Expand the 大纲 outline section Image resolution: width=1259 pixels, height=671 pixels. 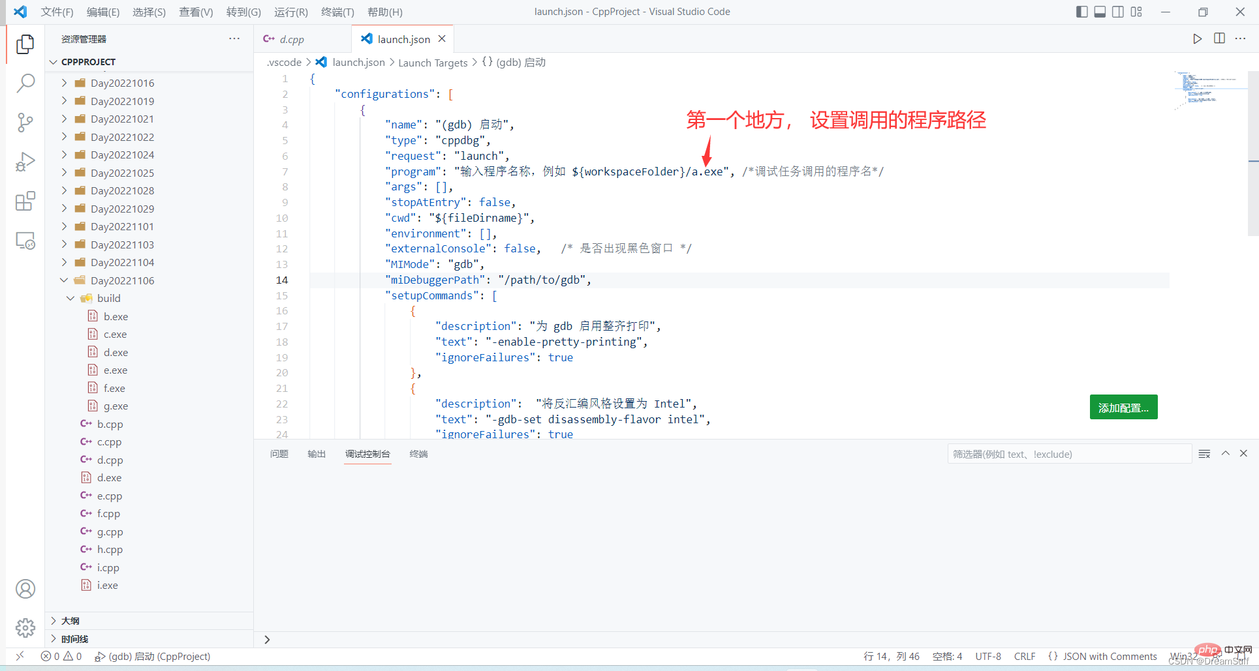coord(70,621)
